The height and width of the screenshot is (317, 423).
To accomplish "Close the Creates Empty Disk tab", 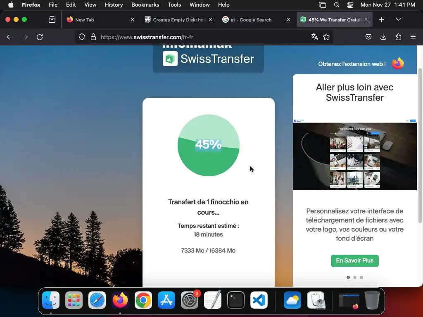I will 211,20.
